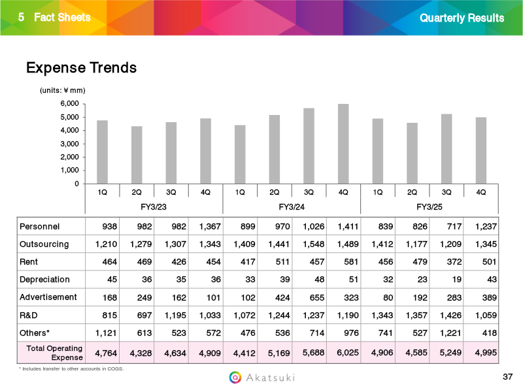The height and width of the screenshot is (392, 523).
Task: Select the "Quarterly Results" header label
Action: tap(462, 18)
